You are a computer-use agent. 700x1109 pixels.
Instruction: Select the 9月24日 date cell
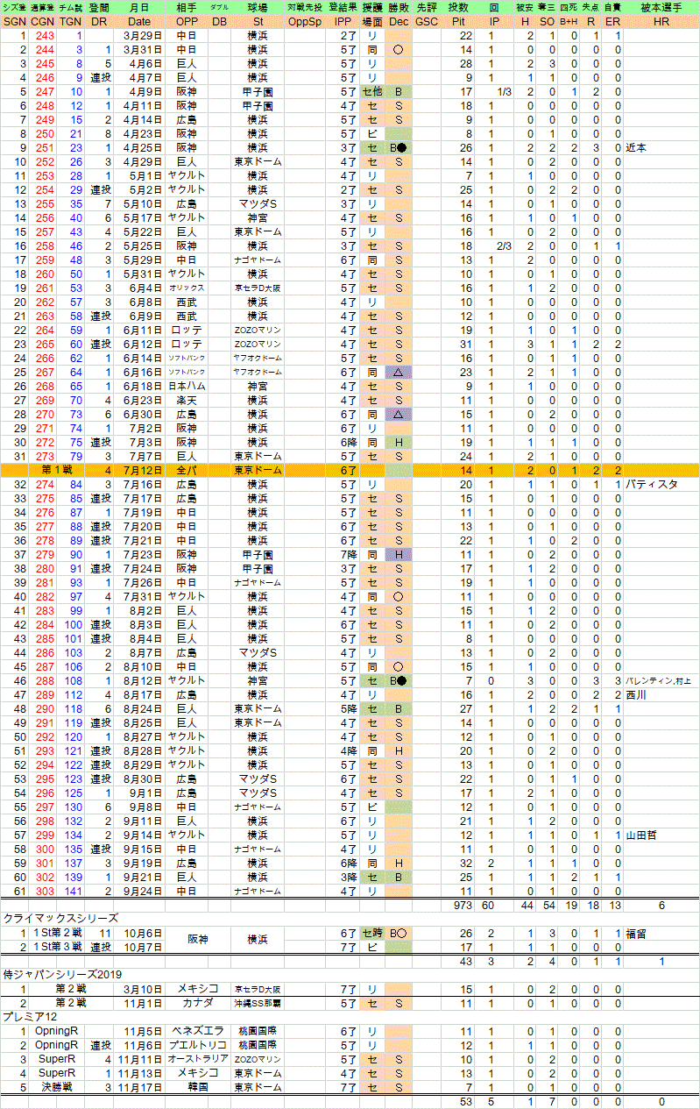(x=138, y=891)
